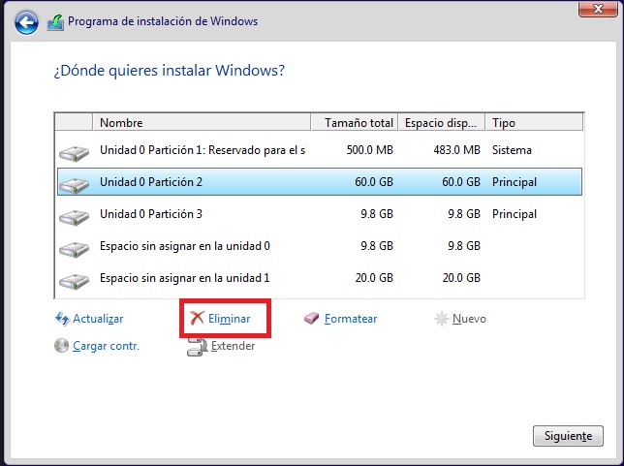The height and width of the screenshot is (466, 624).
Task: Sort by the Tipo column header
Action: point(535,122)
